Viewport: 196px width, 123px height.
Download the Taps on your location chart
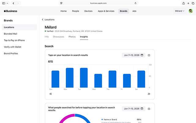(149, 55)
